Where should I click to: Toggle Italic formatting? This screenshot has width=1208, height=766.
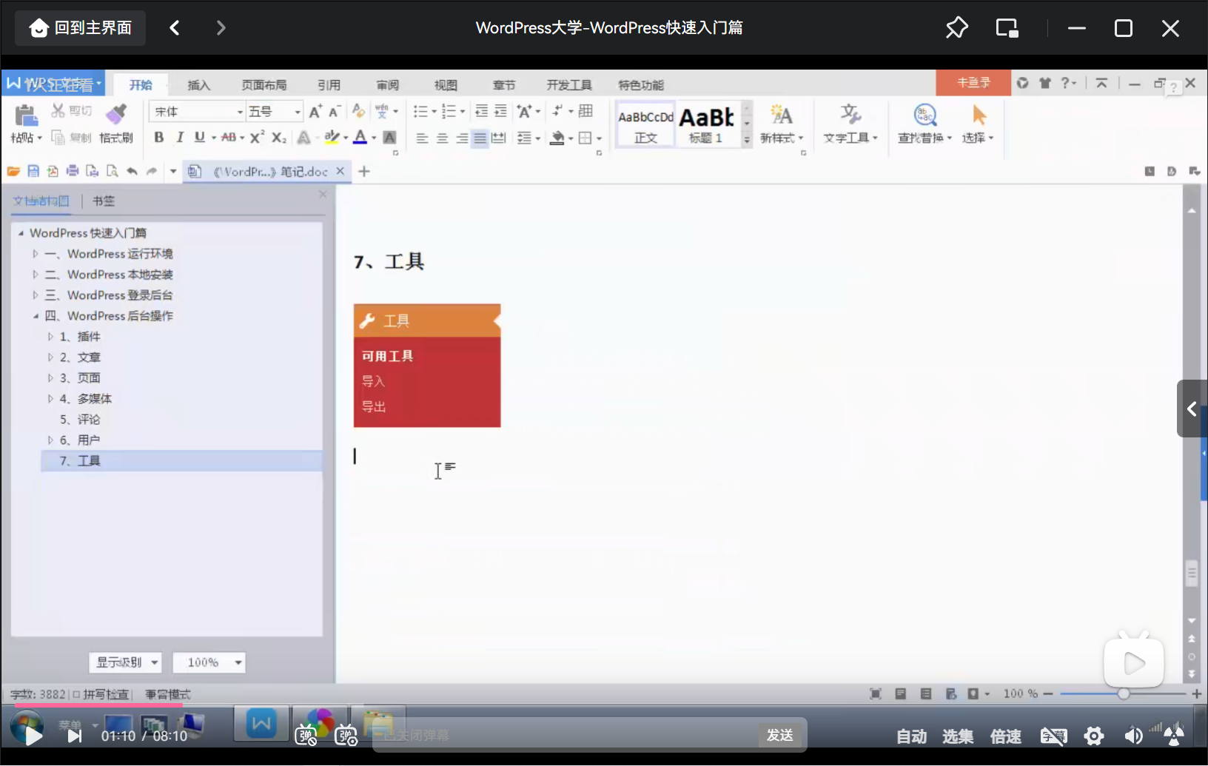pyautogui.click(x=179, y=138)
